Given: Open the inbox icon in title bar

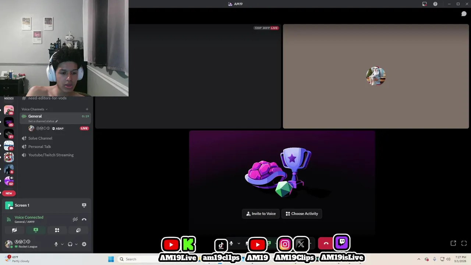Looking at the screenshot, I should [425, 4].
